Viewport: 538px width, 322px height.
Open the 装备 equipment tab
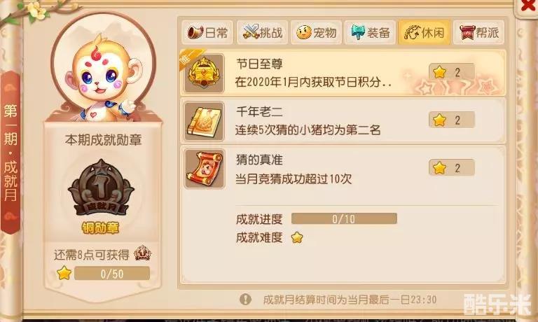[370, 33]
